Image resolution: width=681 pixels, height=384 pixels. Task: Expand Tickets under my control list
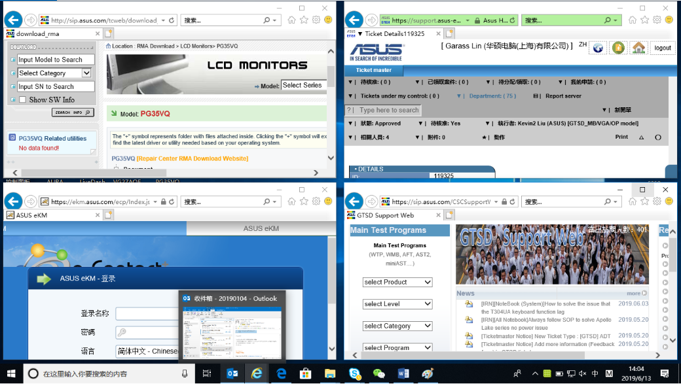point(394,96)
